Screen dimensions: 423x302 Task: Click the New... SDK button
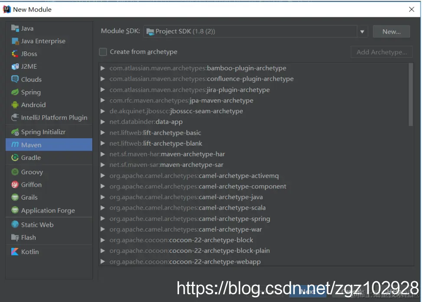coord(391,32)
